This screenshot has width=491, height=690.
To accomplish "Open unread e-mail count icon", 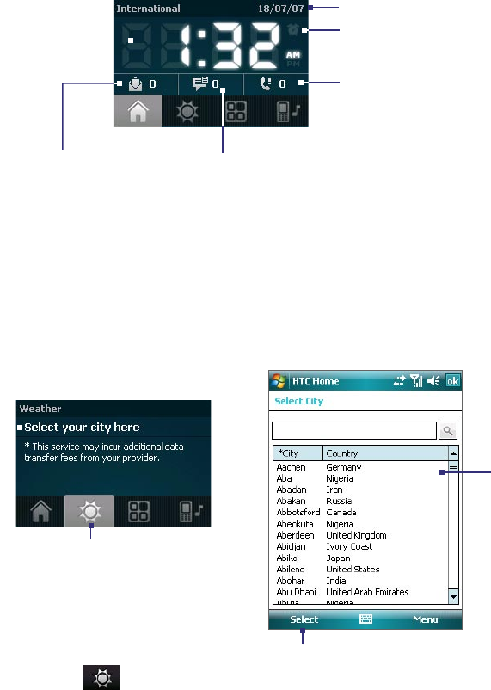I will coord(135,84).
